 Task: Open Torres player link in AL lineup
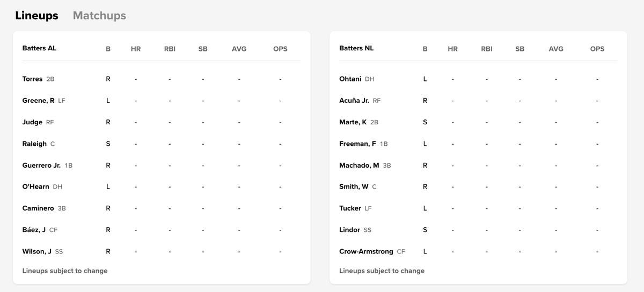point(32,79)
